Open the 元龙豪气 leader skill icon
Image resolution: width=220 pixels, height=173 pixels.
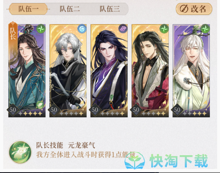[x=20, y=152]
